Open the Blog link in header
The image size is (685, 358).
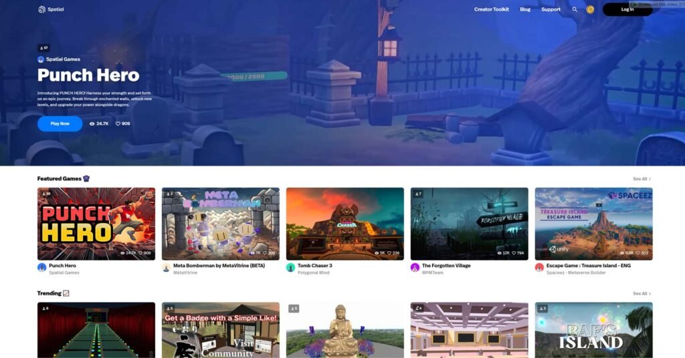[525, 9]
